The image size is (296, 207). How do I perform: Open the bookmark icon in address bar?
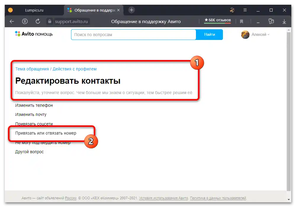pyautogui.click(x=242, y=22)
